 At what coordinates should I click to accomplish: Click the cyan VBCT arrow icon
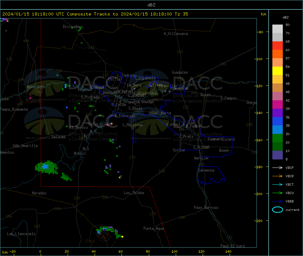277,185
